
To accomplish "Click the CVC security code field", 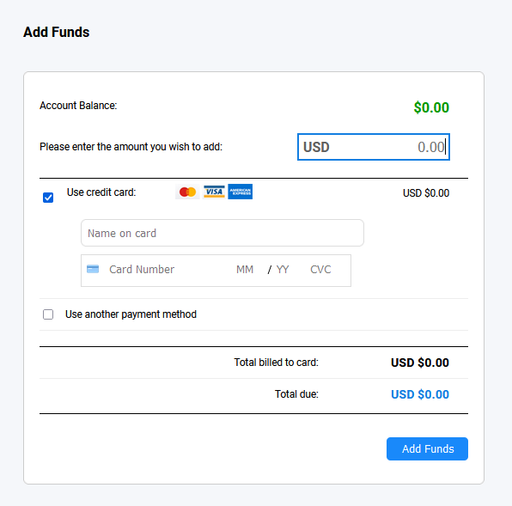I will click(x=320, y=270).
